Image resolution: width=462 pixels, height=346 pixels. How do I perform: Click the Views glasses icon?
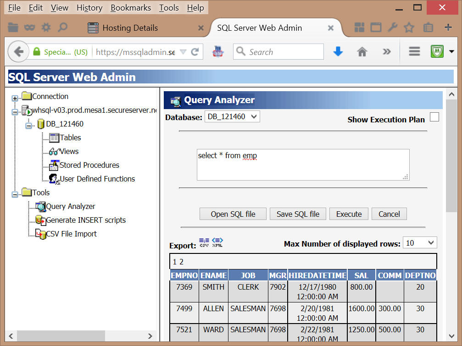[x=54, y=152]
